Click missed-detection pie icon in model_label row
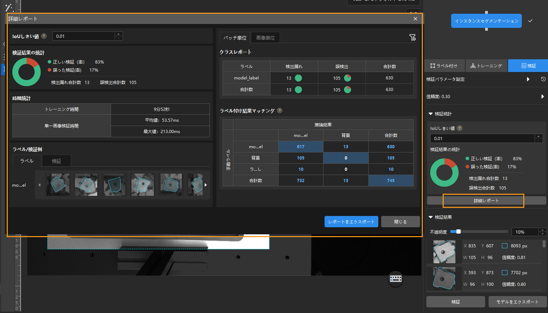 [298, 78]
